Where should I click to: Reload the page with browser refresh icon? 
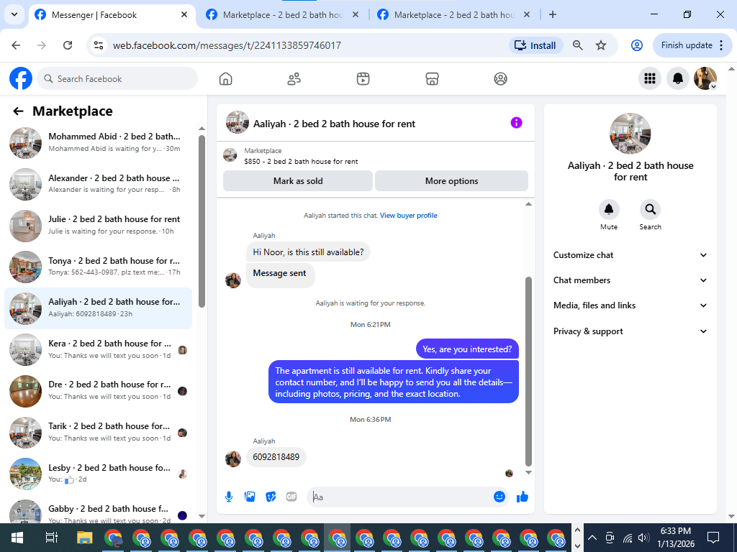point(68,45)
